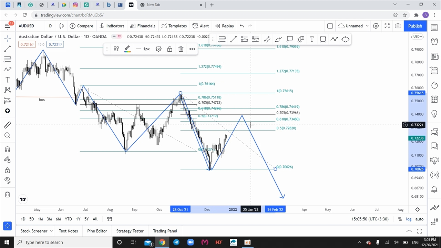Change line color with pencil color swatch
441x248 pixels.
[127, 49]
